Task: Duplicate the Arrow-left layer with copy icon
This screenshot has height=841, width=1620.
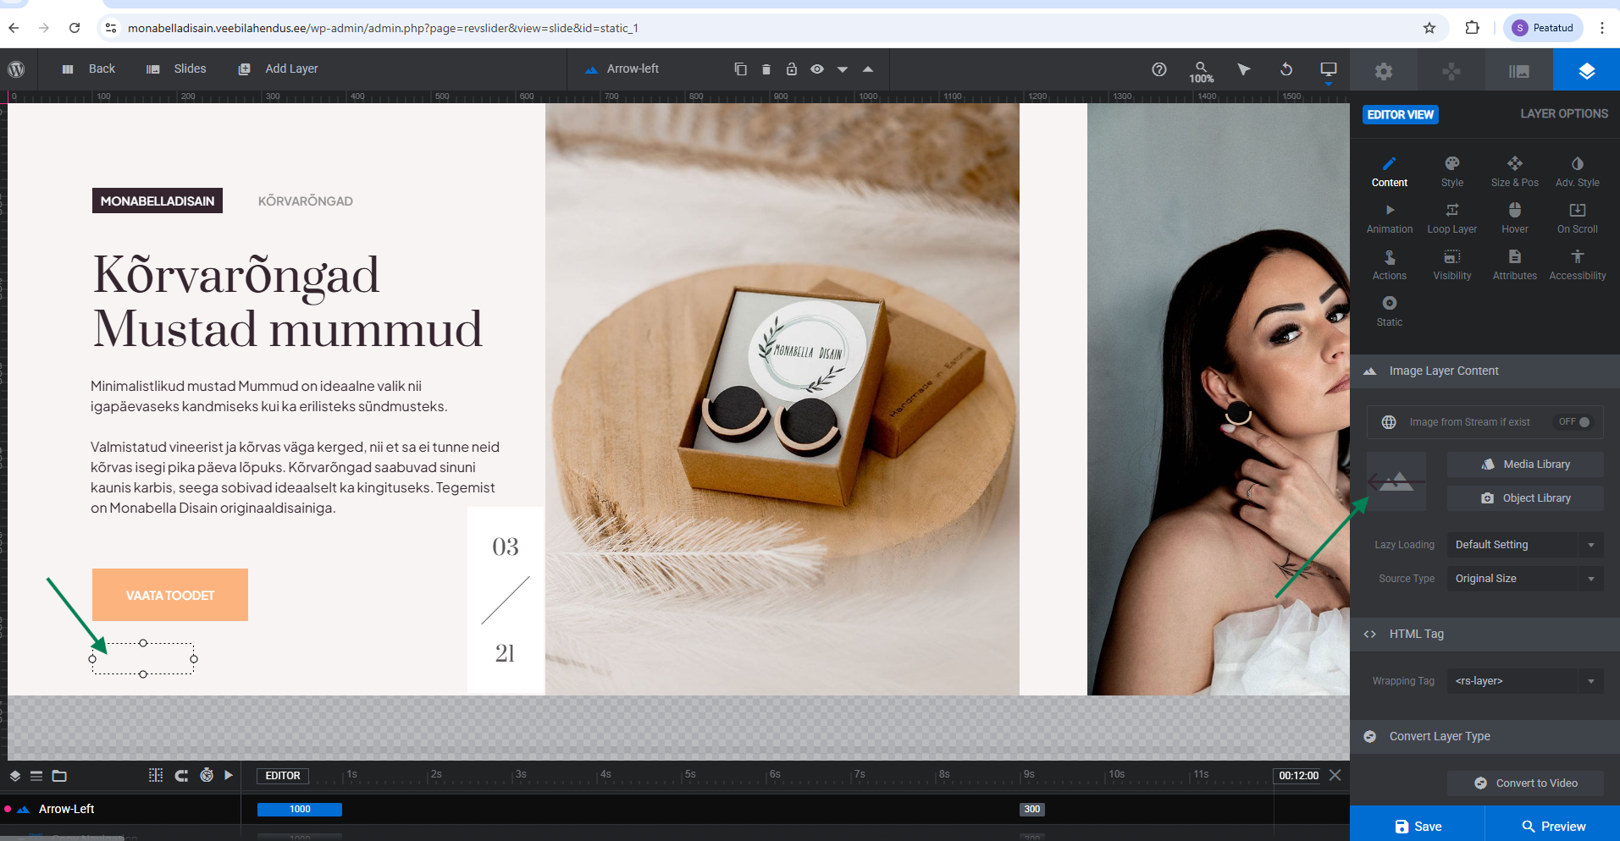Action: point(740,69)
